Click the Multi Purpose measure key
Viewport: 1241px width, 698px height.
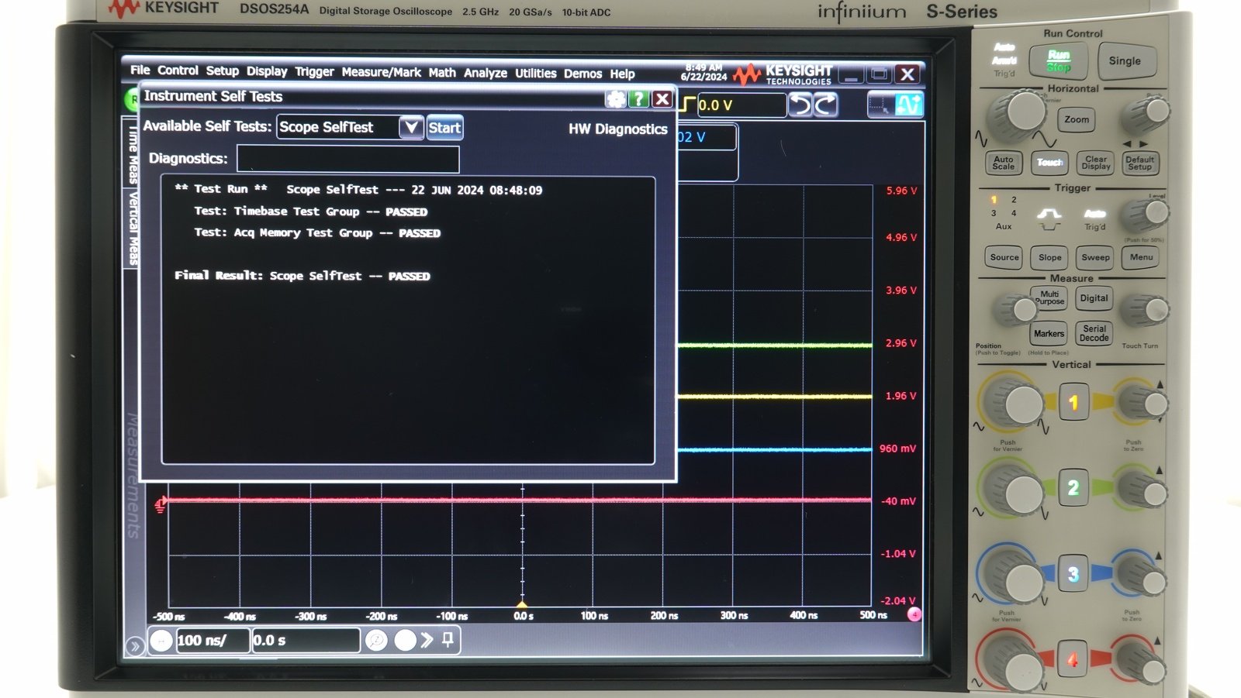(1049, 297)
